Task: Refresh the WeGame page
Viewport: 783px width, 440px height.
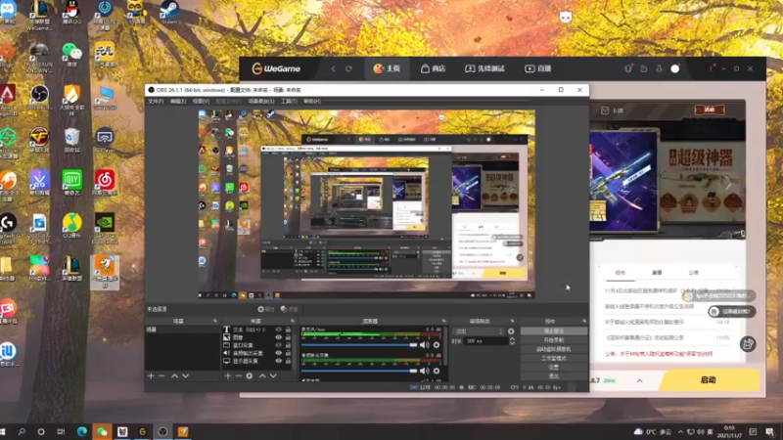Action: pyautogui.click(x=348, y=68)
